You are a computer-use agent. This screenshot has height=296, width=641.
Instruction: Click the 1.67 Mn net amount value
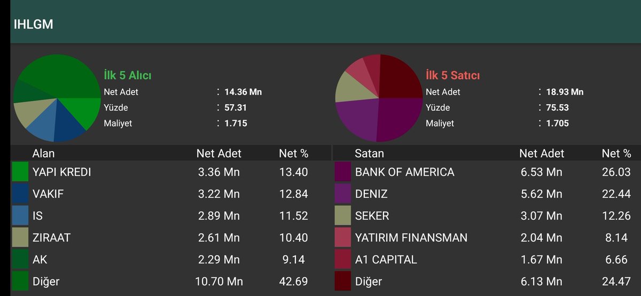[542, 260]
